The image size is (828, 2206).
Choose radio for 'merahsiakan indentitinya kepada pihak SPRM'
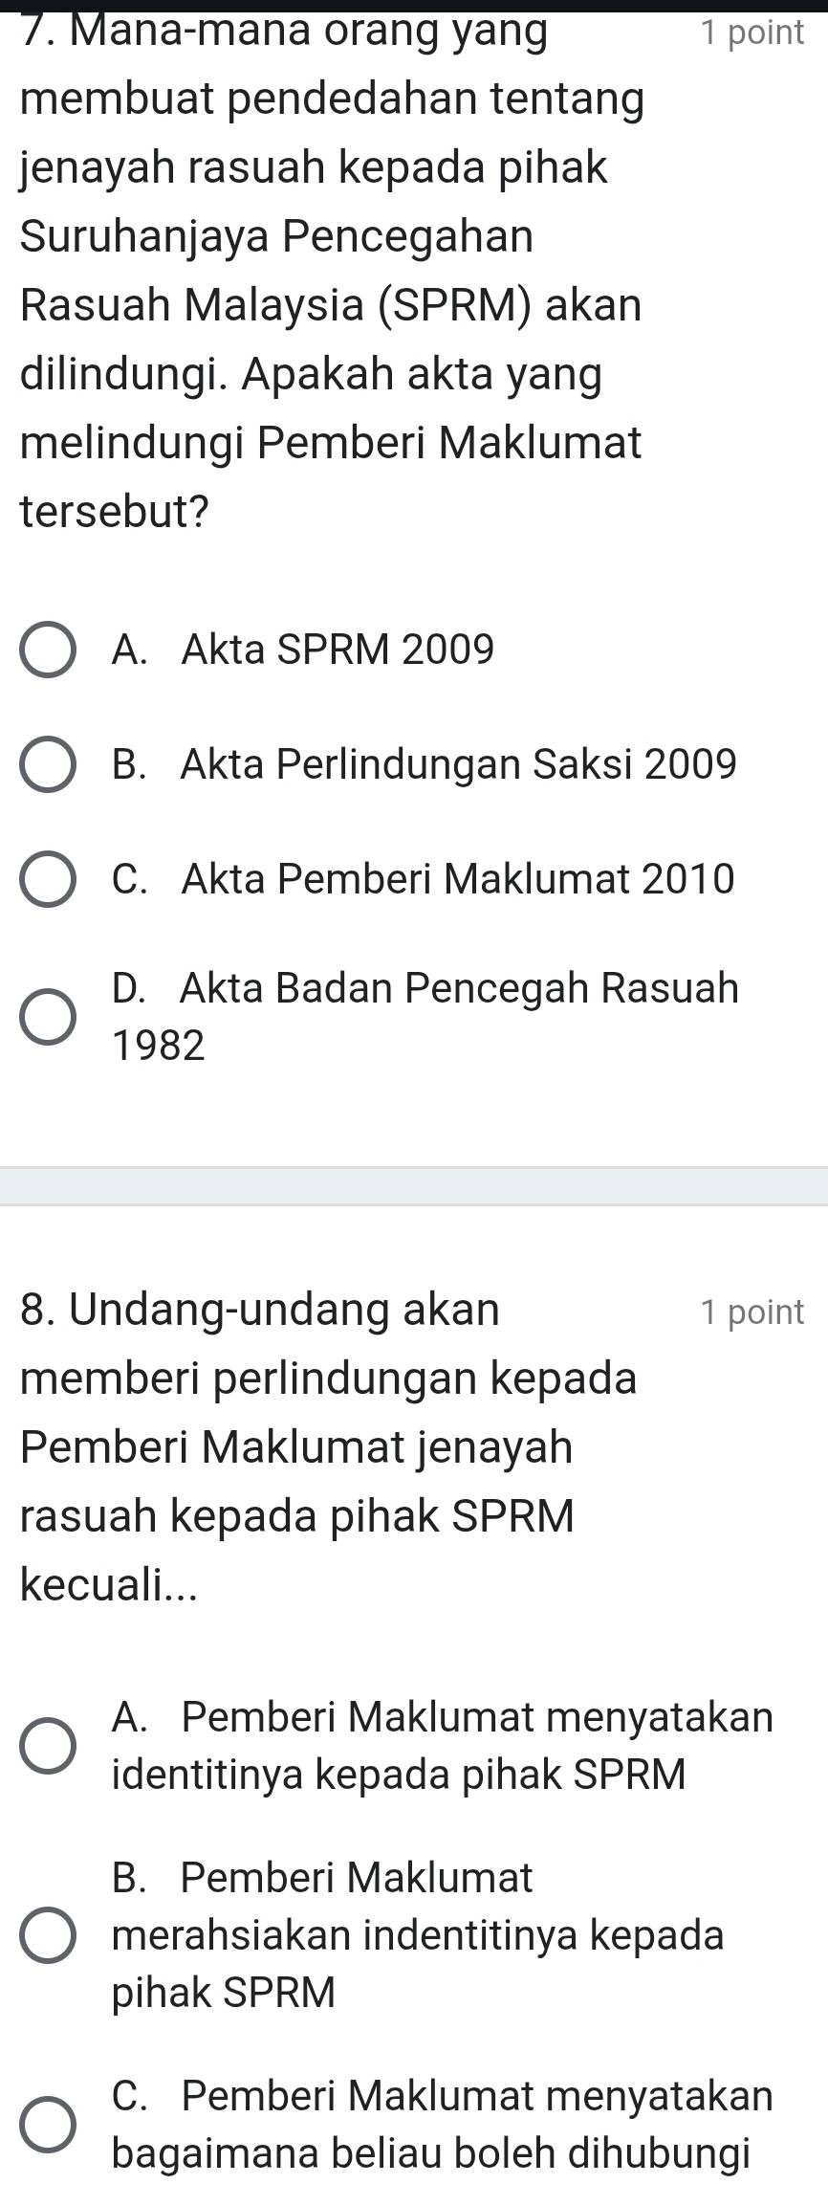(47, 1935)
